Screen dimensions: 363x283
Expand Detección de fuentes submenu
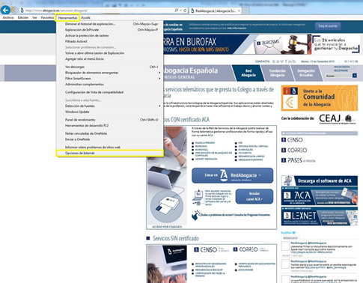coord(110,106)
